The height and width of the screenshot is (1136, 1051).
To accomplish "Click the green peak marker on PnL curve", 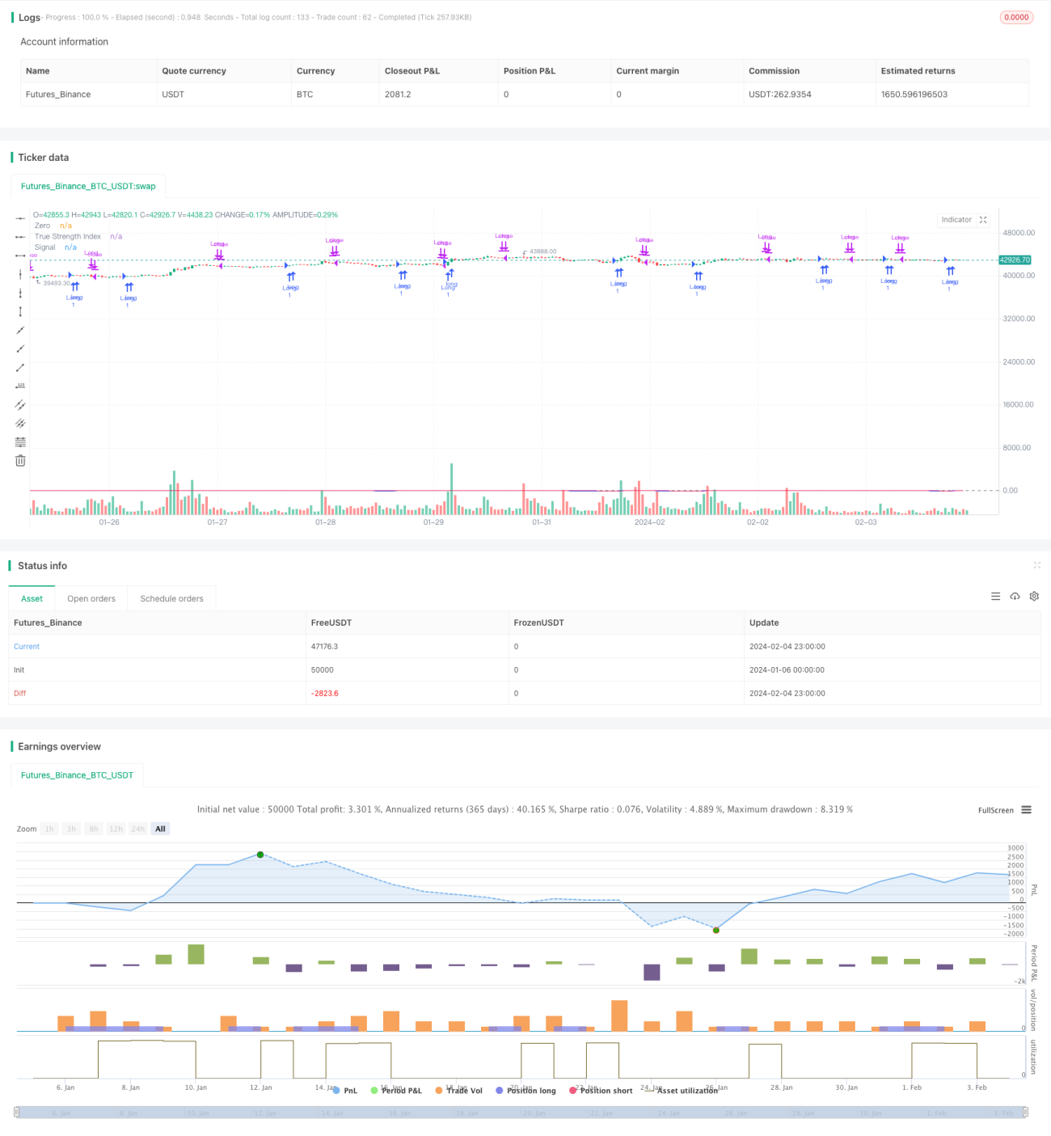I will (260, 855).
